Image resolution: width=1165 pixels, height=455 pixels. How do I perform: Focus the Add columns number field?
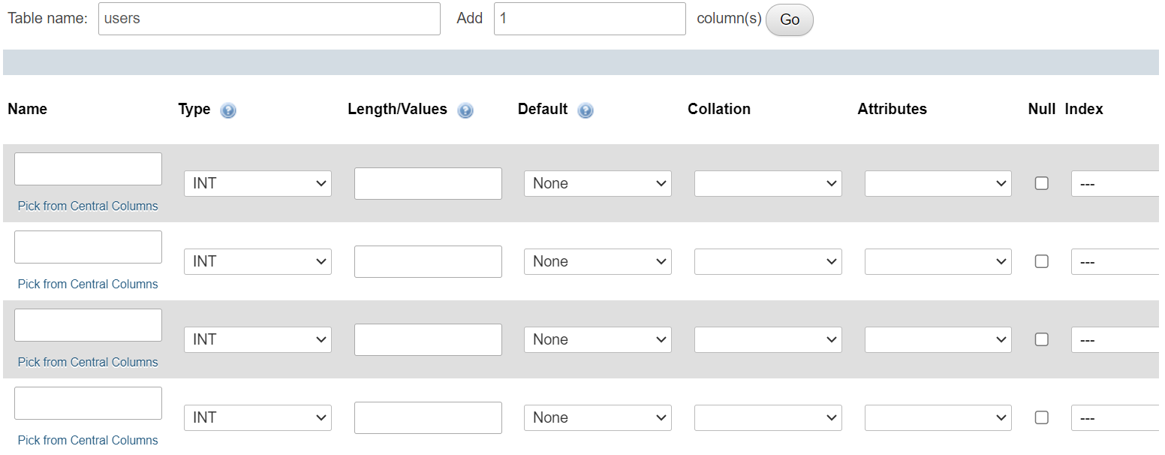tap(589, 19)
